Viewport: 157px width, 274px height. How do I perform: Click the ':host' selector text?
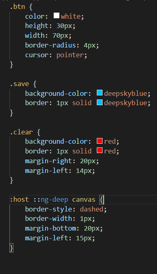(x=20, y=199)
